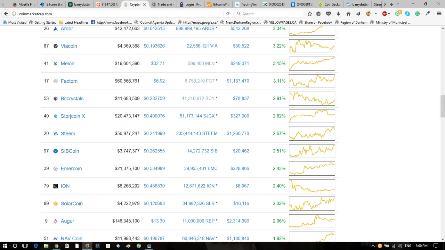Open the Greasemonkey monkey icon
The image size is (445, 250).
pos(369,14)
